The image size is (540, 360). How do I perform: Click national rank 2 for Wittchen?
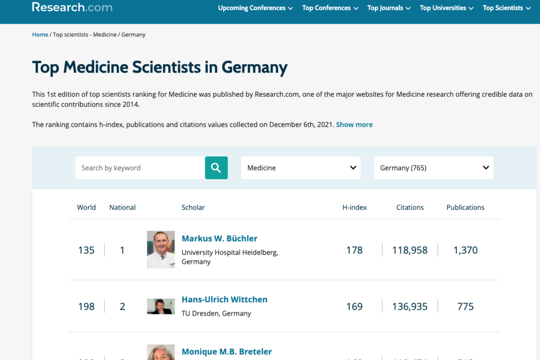coord(122,307)
